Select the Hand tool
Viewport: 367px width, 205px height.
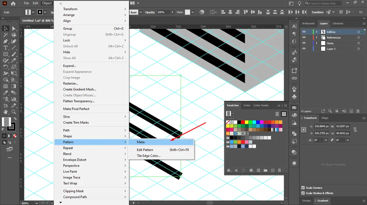click(x=5, y=112)
